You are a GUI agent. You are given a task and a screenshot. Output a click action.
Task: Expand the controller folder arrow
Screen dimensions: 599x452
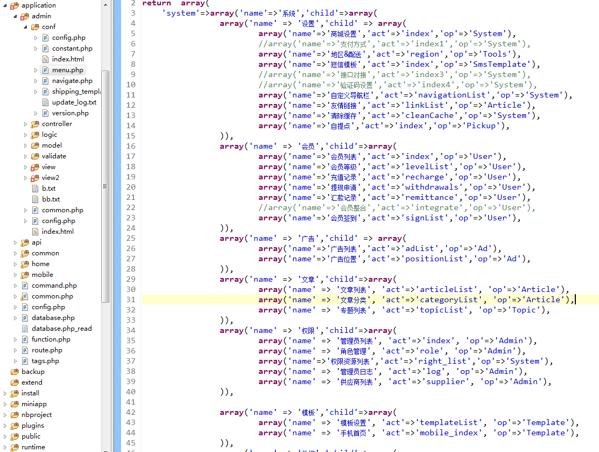(x=26, y=124)
